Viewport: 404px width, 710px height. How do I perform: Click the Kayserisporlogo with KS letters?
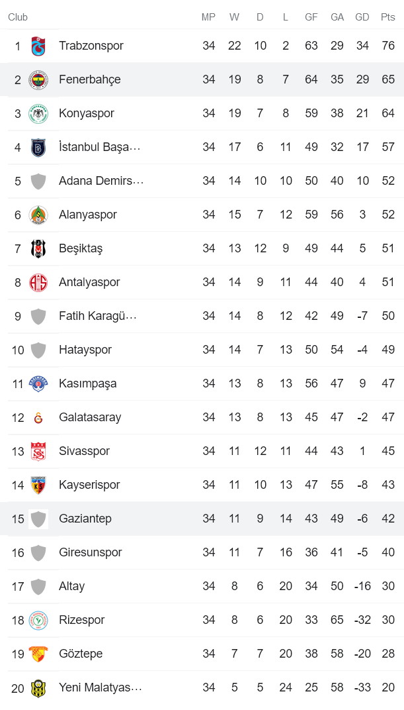pyautogui.click(x=38, y=485)
